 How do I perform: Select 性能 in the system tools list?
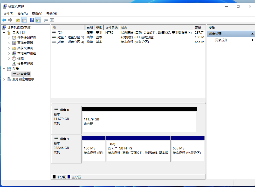click(20, 58)
